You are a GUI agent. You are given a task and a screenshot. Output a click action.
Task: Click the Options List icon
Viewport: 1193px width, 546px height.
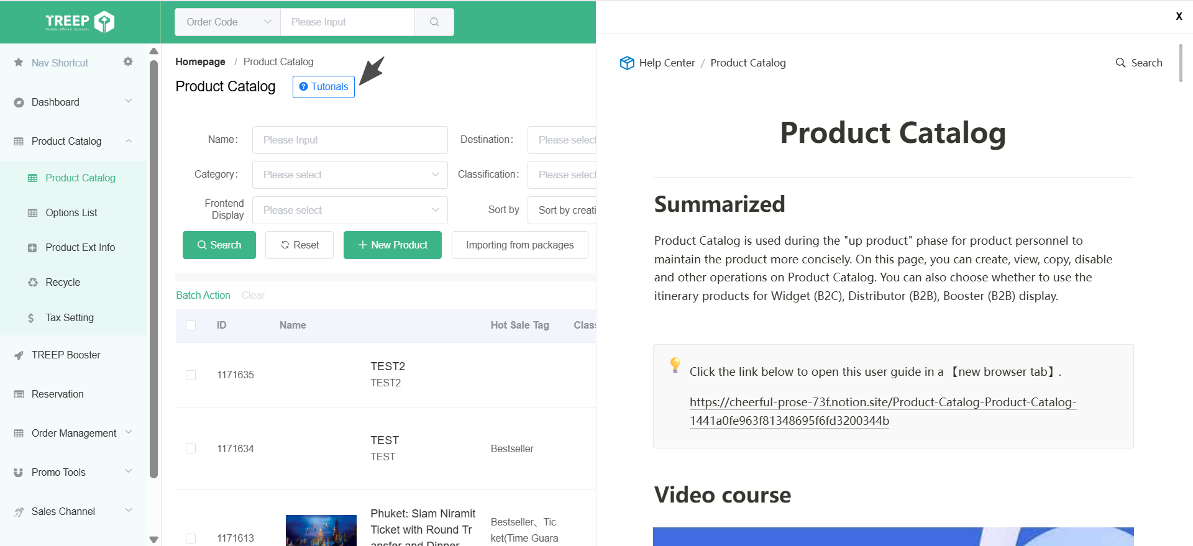[32, 212]
